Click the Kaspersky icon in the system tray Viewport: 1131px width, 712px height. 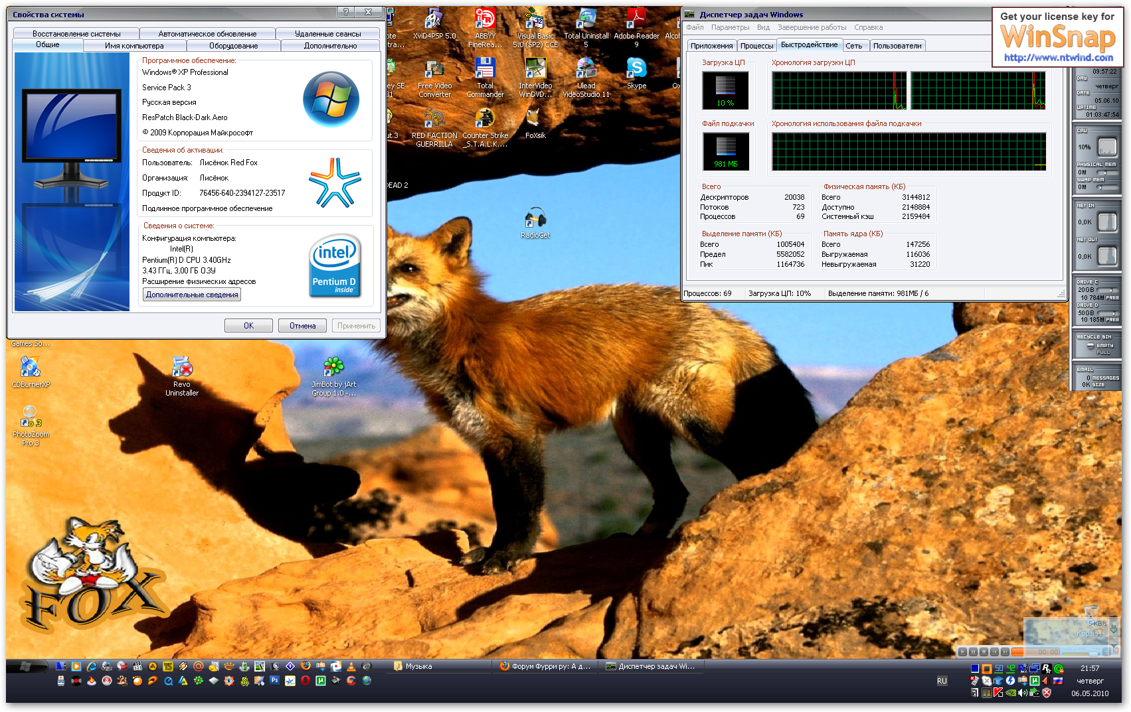[998, 693]
